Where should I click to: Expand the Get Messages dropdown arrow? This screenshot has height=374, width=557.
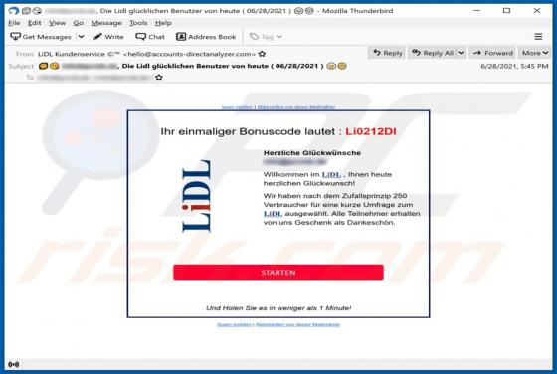(81, 36)
